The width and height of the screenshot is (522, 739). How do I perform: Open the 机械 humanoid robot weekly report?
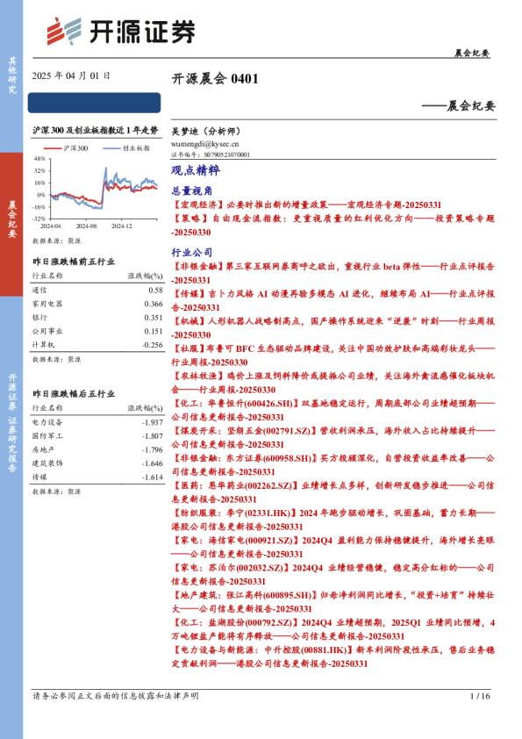(333, 328)
